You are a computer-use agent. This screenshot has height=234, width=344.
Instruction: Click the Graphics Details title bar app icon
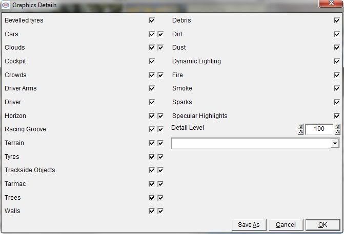(x=6, y=5)
